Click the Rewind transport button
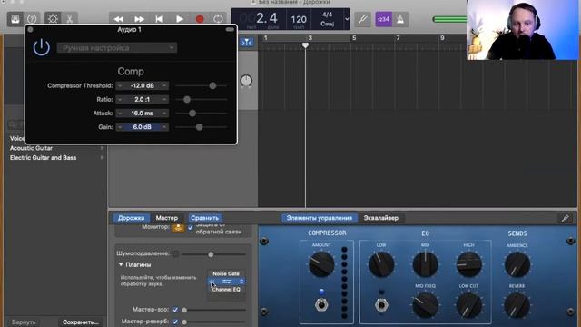 (119, 19)
